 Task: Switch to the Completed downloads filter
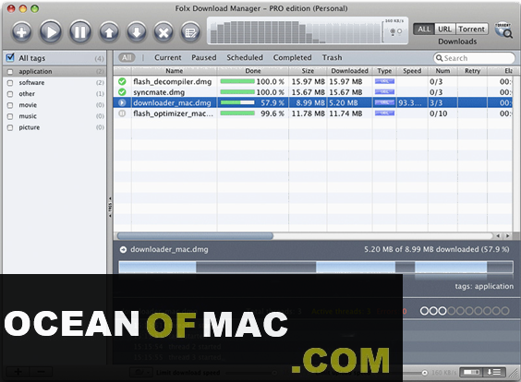(293, 58)
